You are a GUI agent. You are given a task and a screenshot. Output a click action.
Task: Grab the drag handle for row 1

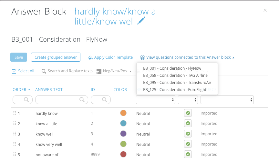point(15,113)
